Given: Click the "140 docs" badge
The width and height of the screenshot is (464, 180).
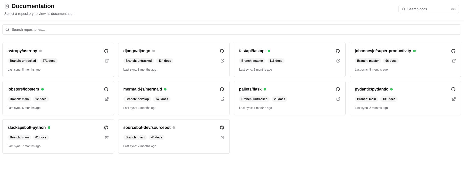Looking at the screenshot, I should click(162, 99).
